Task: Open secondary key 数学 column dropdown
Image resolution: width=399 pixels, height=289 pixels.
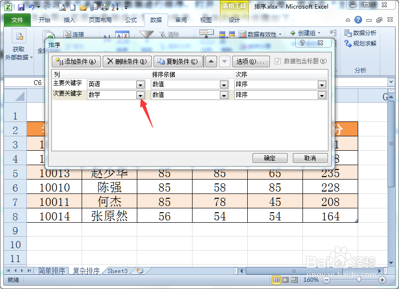Action: tap(140, 95)
